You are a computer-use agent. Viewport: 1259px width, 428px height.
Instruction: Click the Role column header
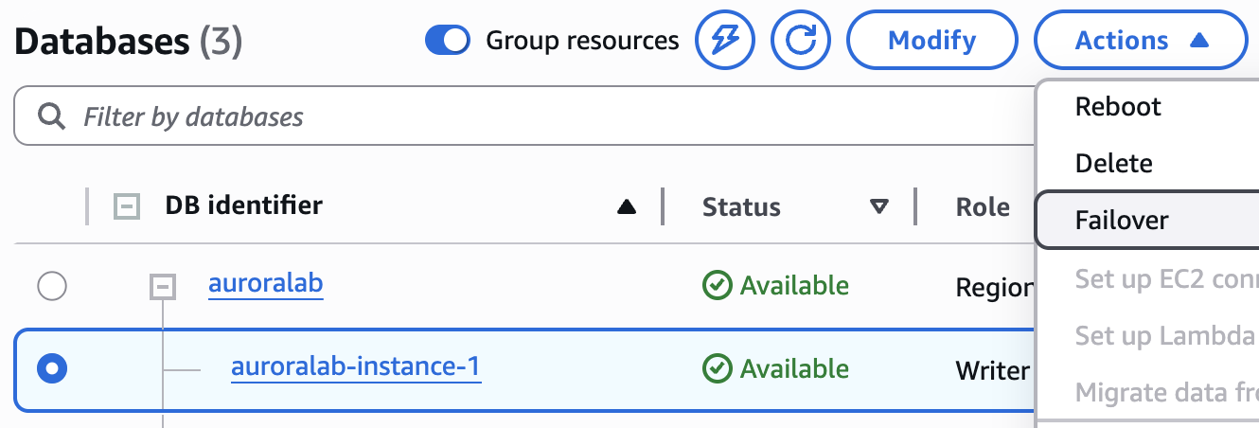click(x=983, y=207)
